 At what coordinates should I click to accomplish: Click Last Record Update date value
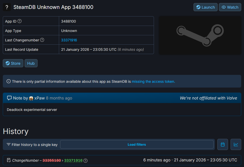coord(89,49)
